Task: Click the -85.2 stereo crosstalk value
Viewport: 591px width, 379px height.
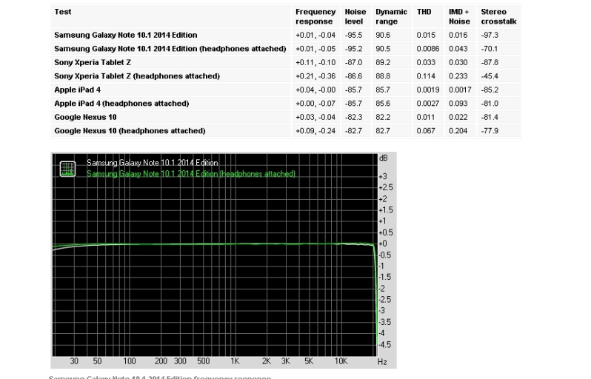Action: tap(490, 90)
